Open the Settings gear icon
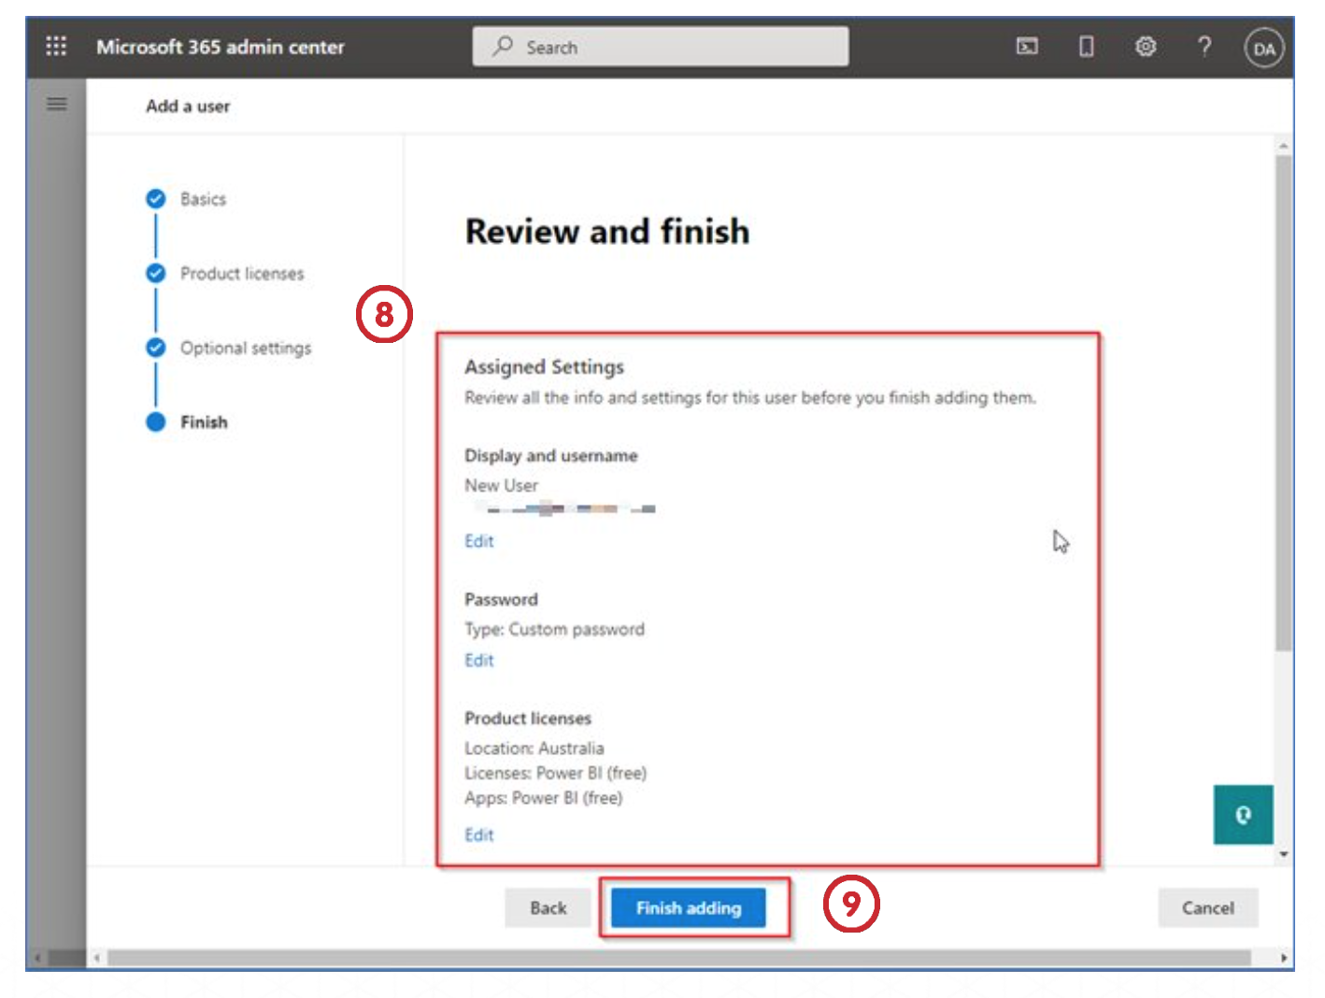Image resolution: width=1325 pixels, height=998 pixels. (1146, 47)
